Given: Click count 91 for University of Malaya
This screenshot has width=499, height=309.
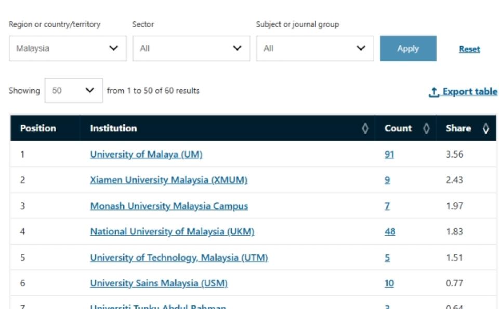Looking at the screenshot, I should (x=389, y=154).
